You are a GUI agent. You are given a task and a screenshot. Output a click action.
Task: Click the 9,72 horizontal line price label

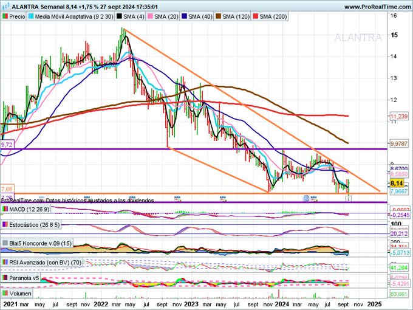(7, 145)
